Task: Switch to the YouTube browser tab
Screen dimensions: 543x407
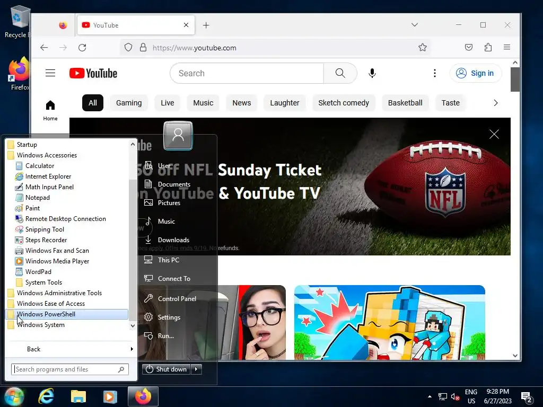Action: pyautogui.click(x=136, y=25)
